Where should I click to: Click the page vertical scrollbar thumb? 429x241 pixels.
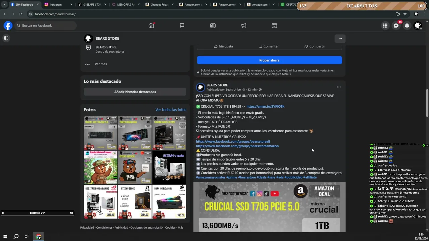[427, 103]
